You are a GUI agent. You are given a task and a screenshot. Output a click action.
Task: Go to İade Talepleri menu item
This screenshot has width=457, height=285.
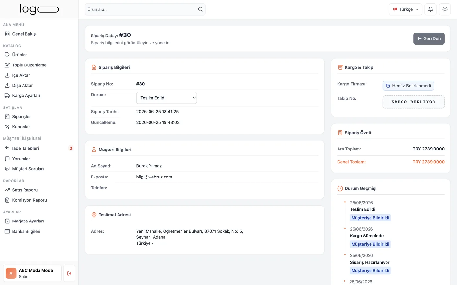(x=25, y=148)
